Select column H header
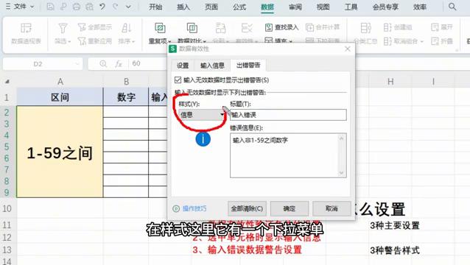 point(390,82)
